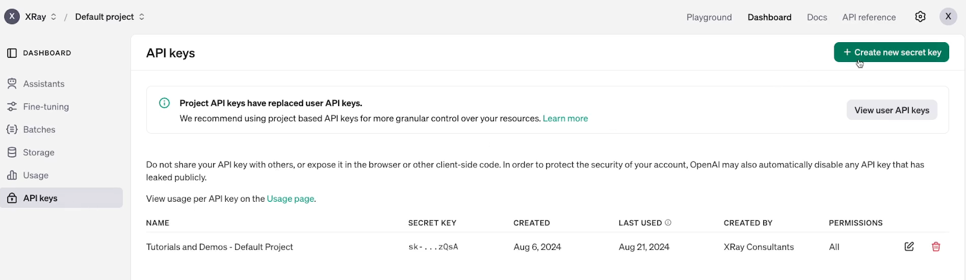Open the API reference tab

click(869, 17)
